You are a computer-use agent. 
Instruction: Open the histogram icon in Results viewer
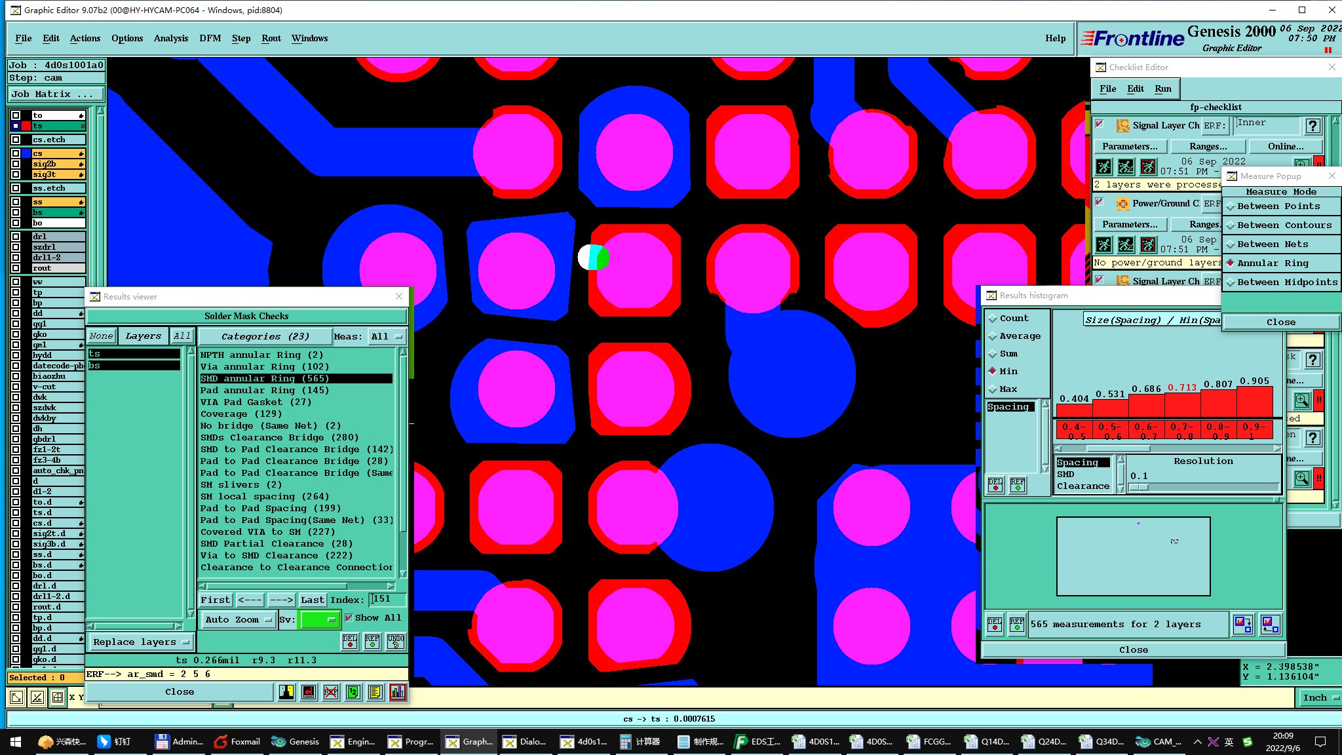[x=398, y=692]
